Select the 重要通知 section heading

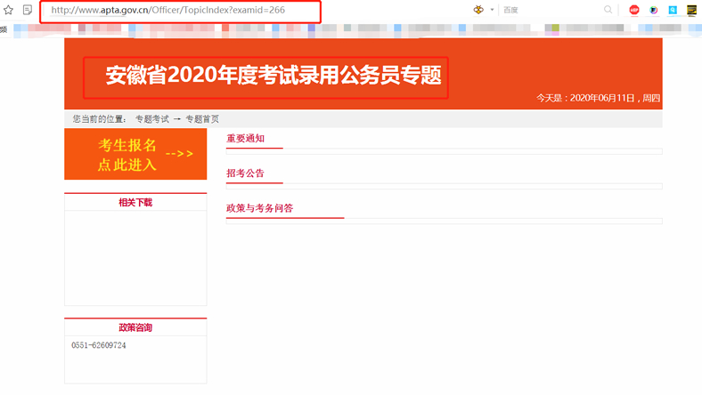(245, 138)
